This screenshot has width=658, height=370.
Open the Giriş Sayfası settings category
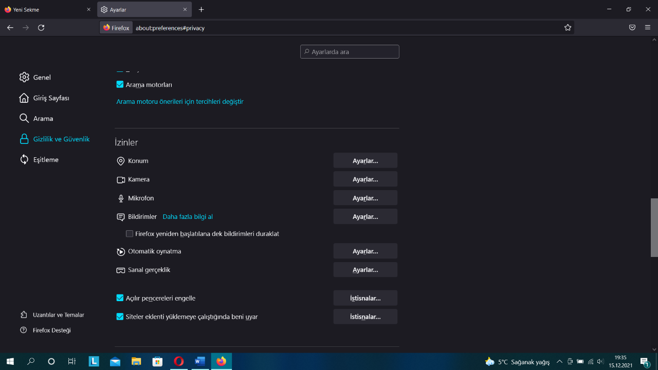click(x=44, y=98)
